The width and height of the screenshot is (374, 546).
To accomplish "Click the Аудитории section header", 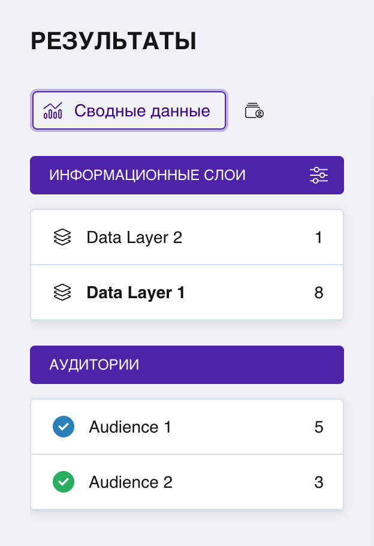I will [x=187, y=365].
